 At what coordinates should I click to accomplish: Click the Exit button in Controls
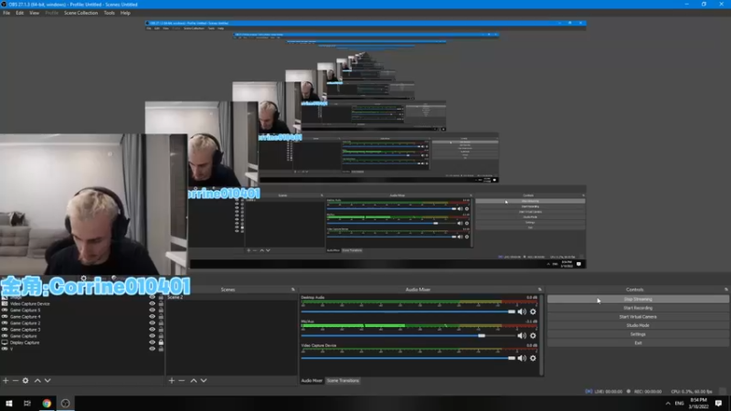[638, 343]
